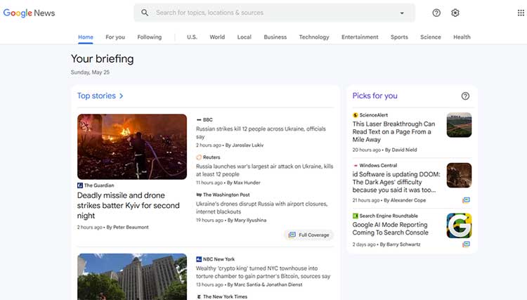Click The Washington Post source icon
The width and height of the screenshot is (527, 300).
click(199, 195)
